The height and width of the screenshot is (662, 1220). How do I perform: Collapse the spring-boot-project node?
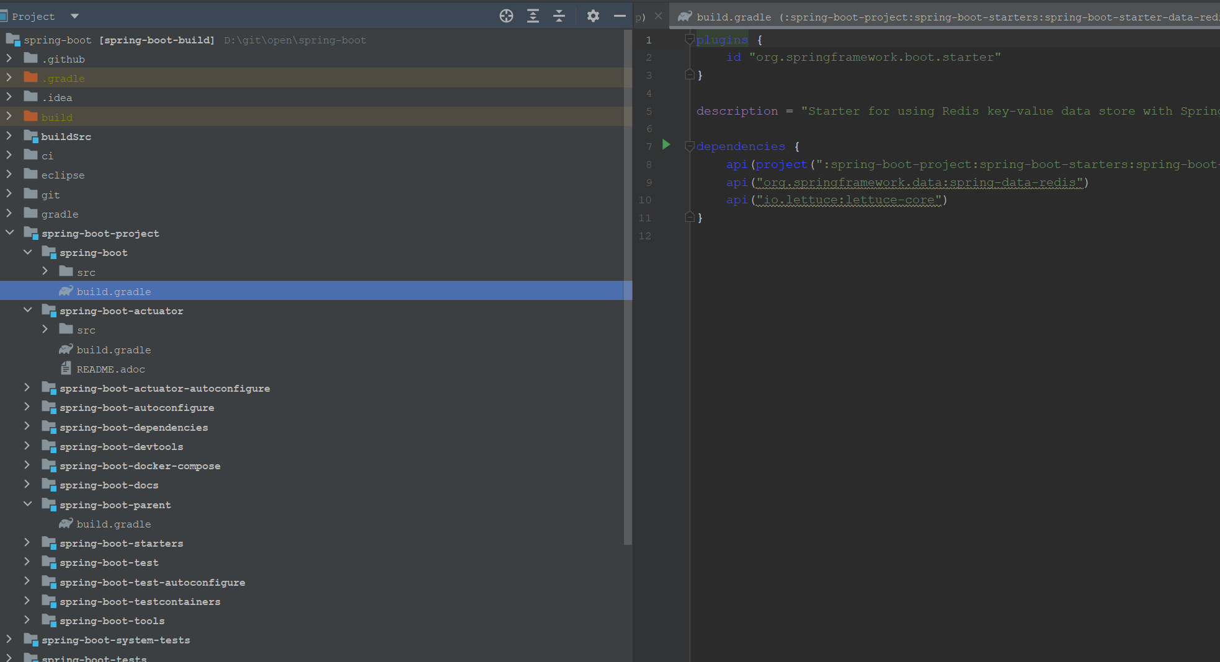click(9, 232)
